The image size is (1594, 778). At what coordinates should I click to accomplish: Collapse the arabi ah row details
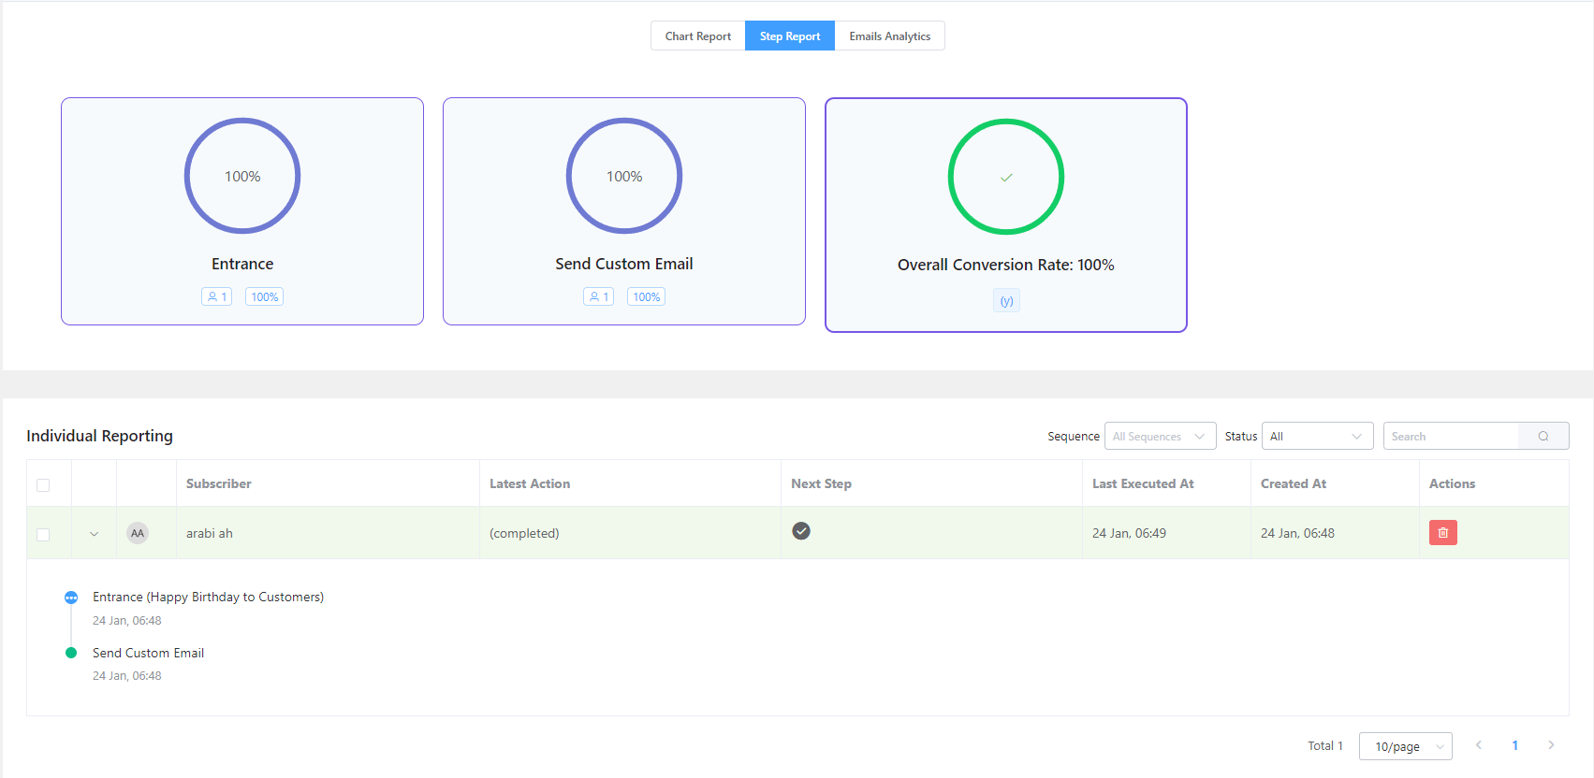pos(94,534)
